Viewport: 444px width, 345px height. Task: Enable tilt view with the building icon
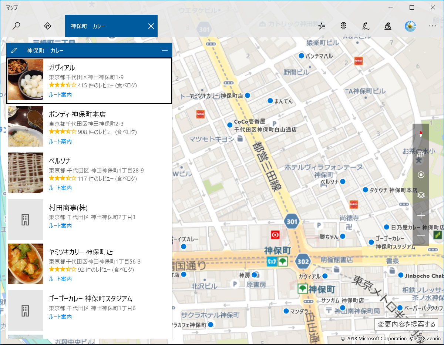(x=421, y=154)
